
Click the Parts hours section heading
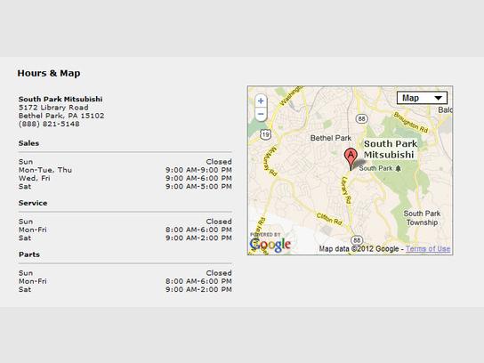[29, 254]
